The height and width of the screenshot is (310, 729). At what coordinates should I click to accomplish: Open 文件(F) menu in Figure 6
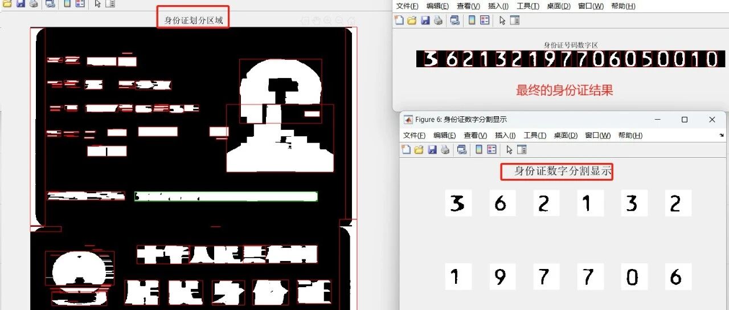point(414,136)
